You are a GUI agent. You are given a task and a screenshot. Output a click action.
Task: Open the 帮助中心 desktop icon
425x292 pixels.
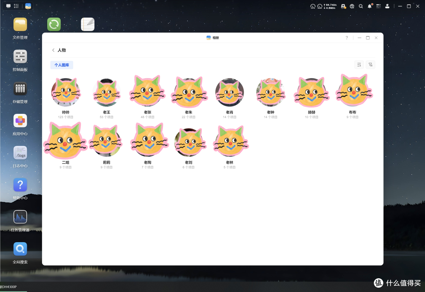click(20, 185)
